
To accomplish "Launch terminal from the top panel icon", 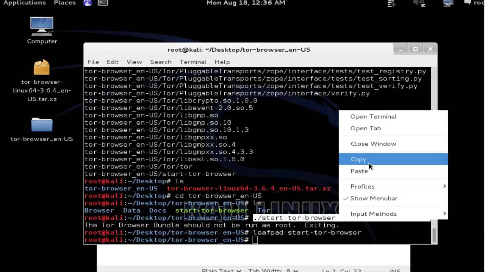I will [103, 3].
